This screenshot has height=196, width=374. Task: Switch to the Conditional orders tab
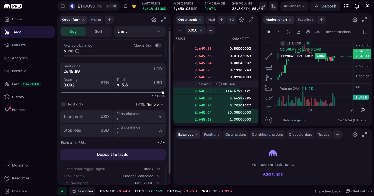click(267, 135)
